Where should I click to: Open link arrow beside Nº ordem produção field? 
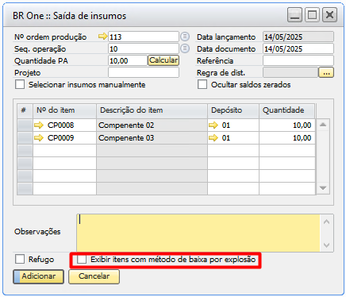pyautogui.click(x=102, y=37)
